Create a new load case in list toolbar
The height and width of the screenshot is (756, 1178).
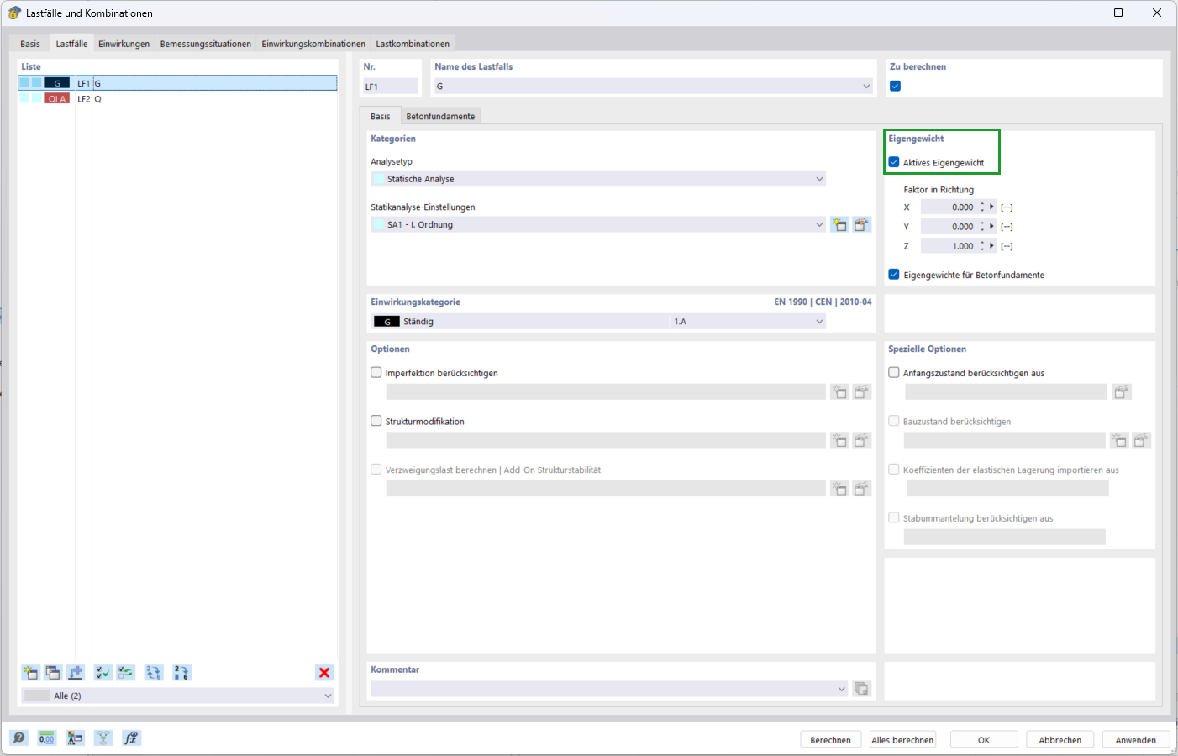pyautogui.click(x=30, y=673)
